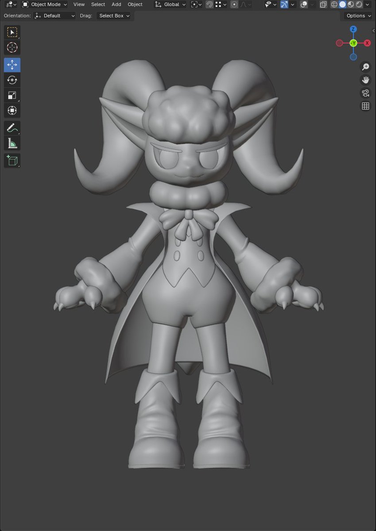The width and height of the screenshot is (376, 531).
Task: Open the View menu
Action: click(79, 4)
